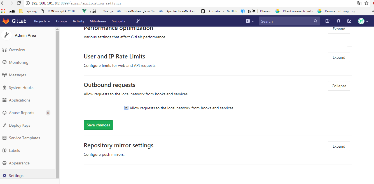Viewport: 374px width, 184px height.
Task: Open the Merge requests icon in top bar
Action: [x=338, y=21]
